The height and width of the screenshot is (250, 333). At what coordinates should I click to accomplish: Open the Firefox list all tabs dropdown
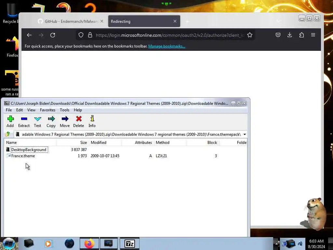point(279,21)
